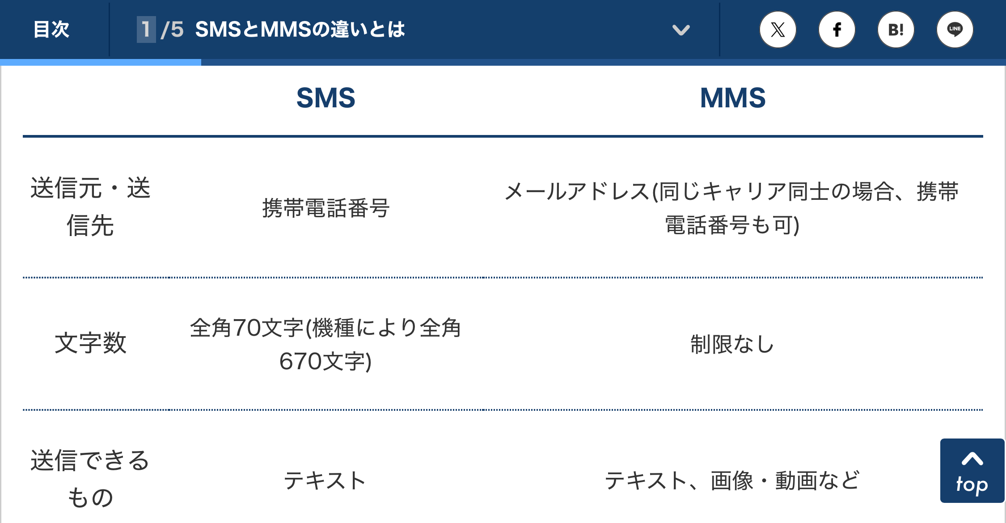Select the MMS column header
The image size is (1006, 523).
coord(732,98)
